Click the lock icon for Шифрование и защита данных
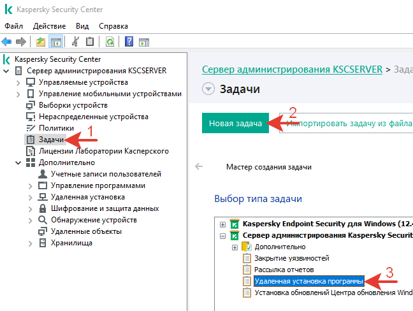 click(x=43, y=208)
